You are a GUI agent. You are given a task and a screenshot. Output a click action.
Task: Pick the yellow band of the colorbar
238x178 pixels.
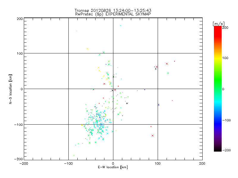(218, 58)
